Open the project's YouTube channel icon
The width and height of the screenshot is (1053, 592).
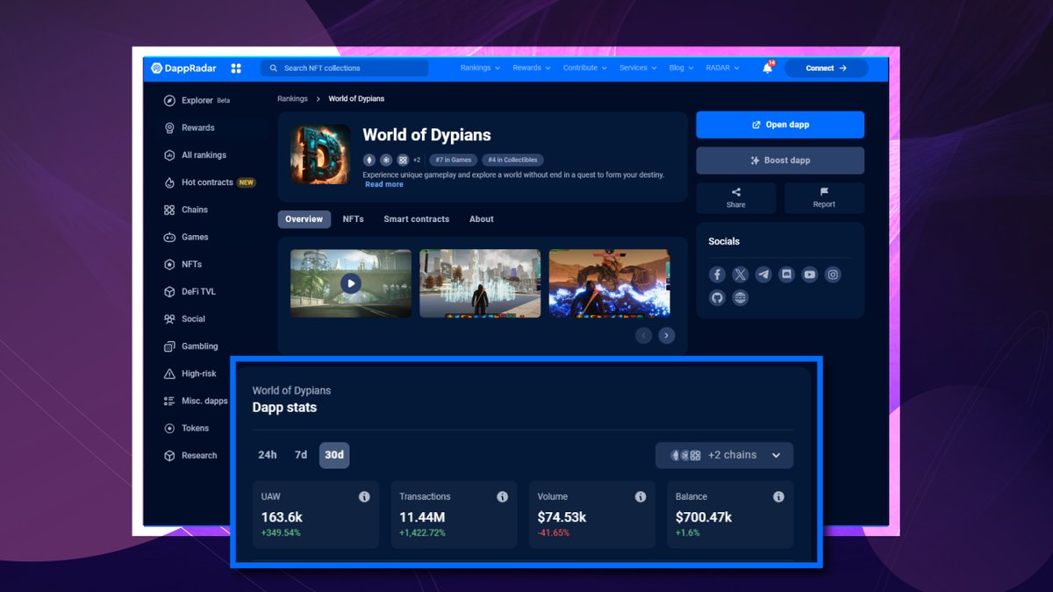click(809, 275)
